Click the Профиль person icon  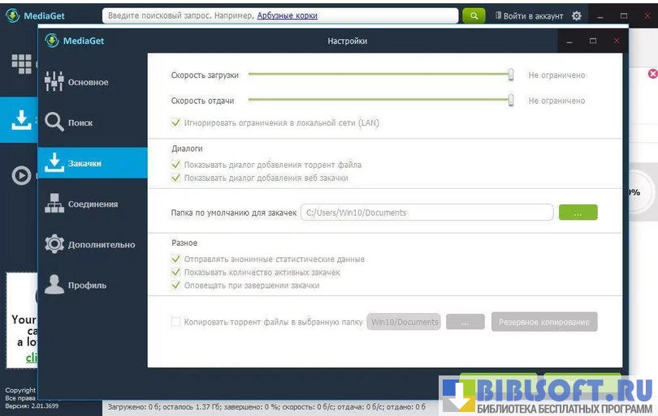(54, 285)
